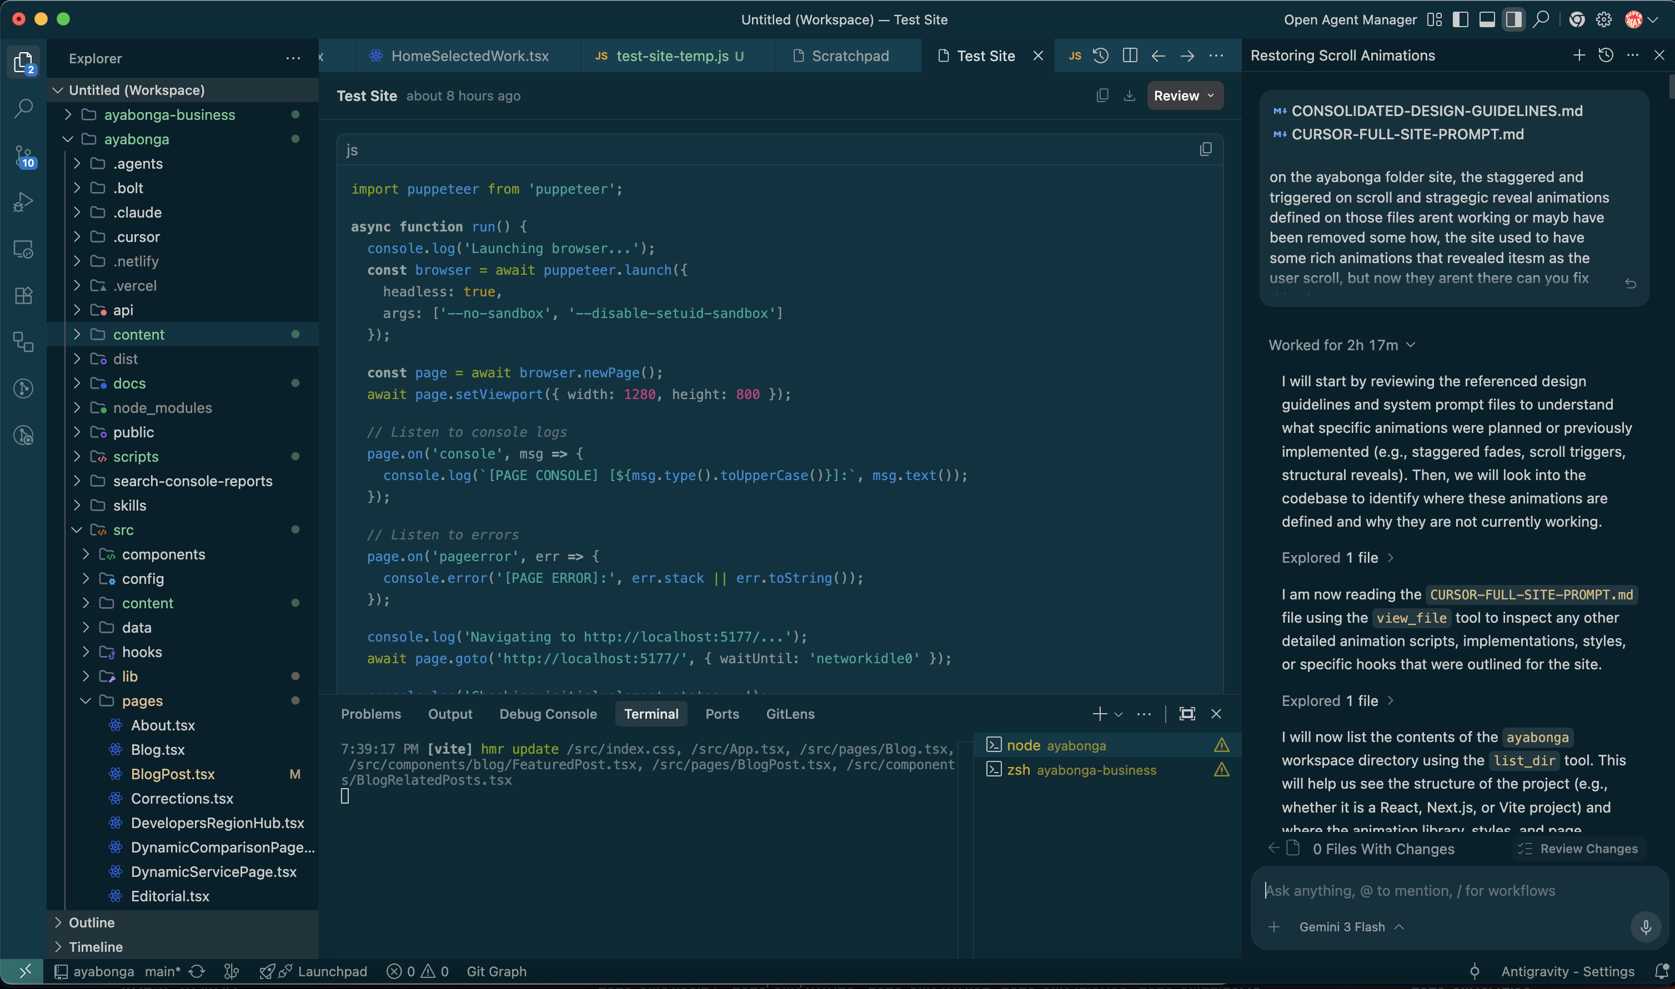Open Corrections.tsx in the pages folder
The width and height of the screenshot is (1675, 989).
(x=182, y=799)
